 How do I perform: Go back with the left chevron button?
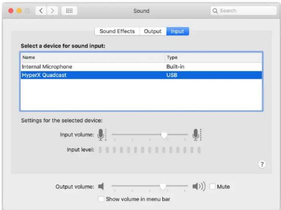tap(41, 11)
